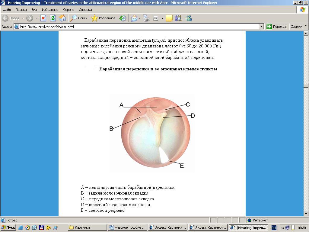Click the IE page icon in title bar
This screenshot has height=232, width=309.
3,2
